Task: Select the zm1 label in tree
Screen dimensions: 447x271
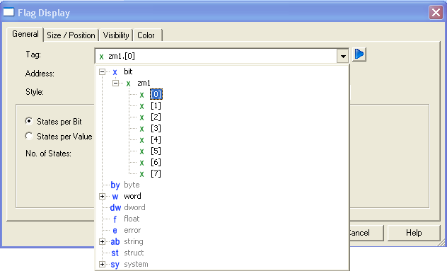Action: pos(144,83)
